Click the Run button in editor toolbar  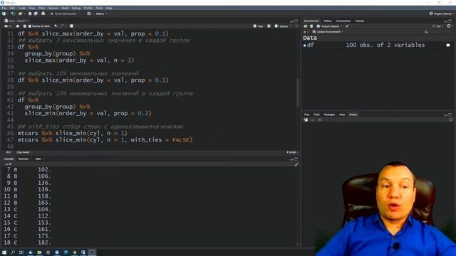[258, 26]
